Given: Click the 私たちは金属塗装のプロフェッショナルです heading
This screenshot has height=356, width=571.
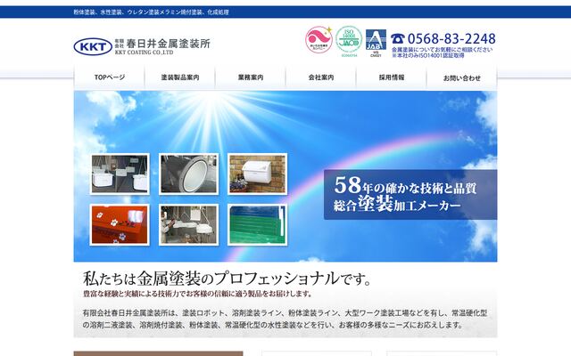Looking at the screenshot, I should 228,279.
